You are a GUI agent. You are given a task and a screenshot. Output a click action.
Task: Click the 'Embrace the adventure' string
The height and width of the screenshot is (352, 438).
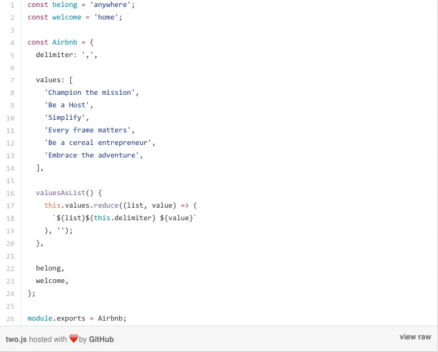coord(92,156)
